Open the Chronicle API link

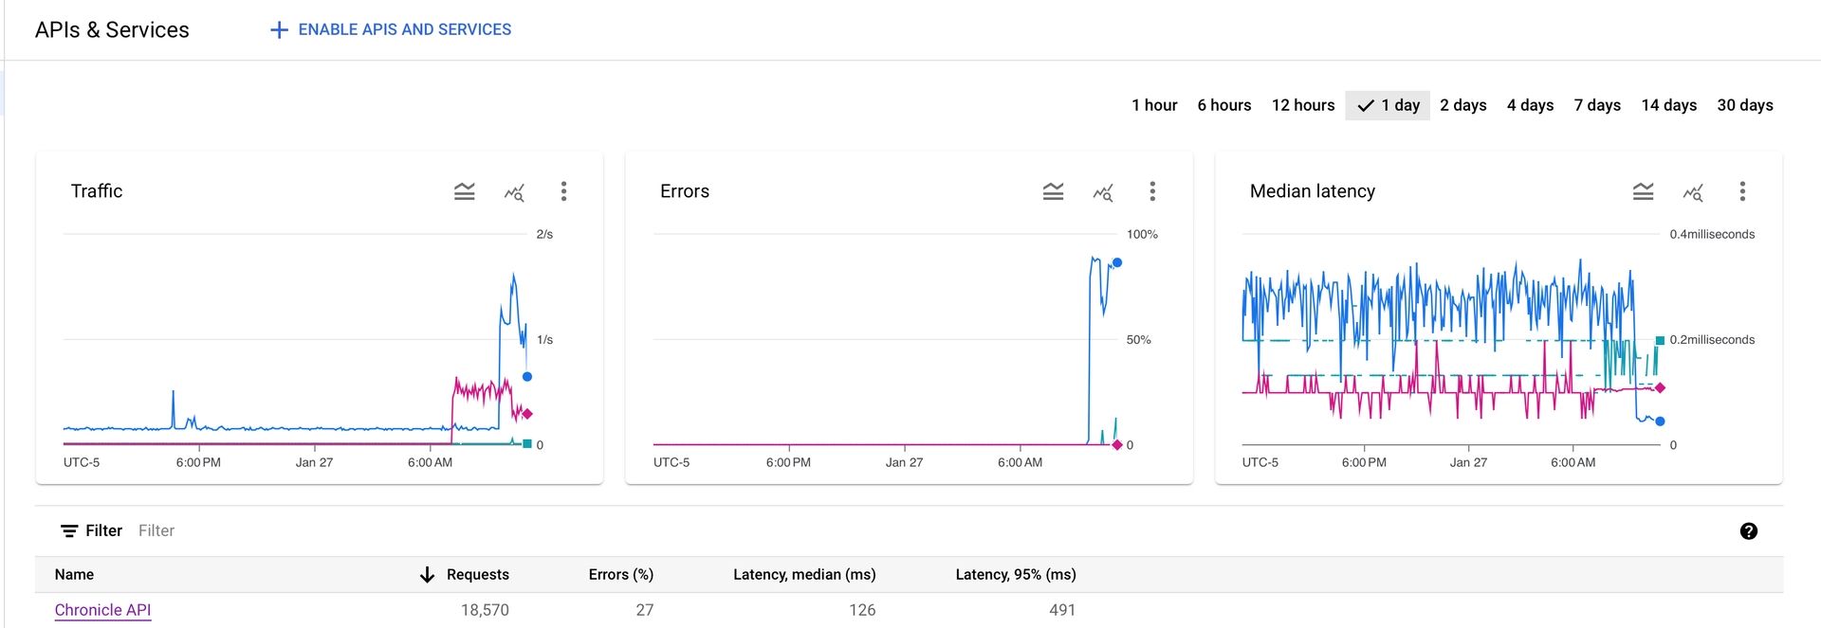click(102, 610)
